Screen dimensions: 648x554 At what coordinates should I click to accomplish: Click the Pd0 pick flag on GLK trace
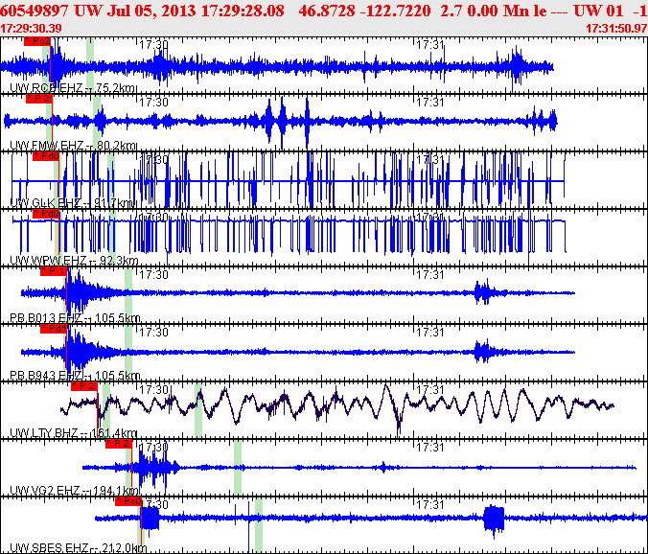pos(46,156)
